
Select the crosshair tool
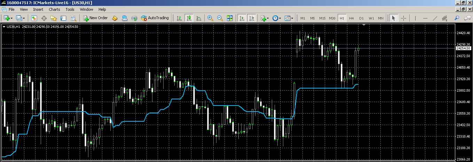pyautogui.click(x=404, y=18)
